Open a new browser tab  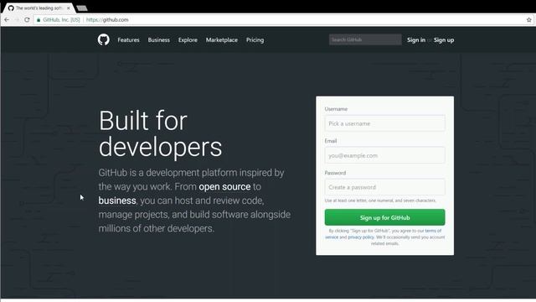(x=82, y=8)
